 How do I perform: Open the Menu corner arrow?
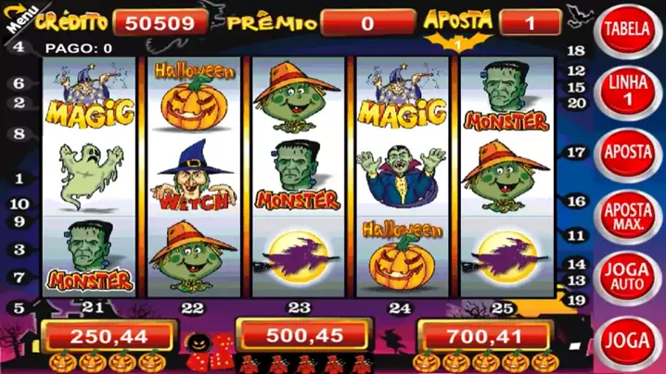point(19,17)
